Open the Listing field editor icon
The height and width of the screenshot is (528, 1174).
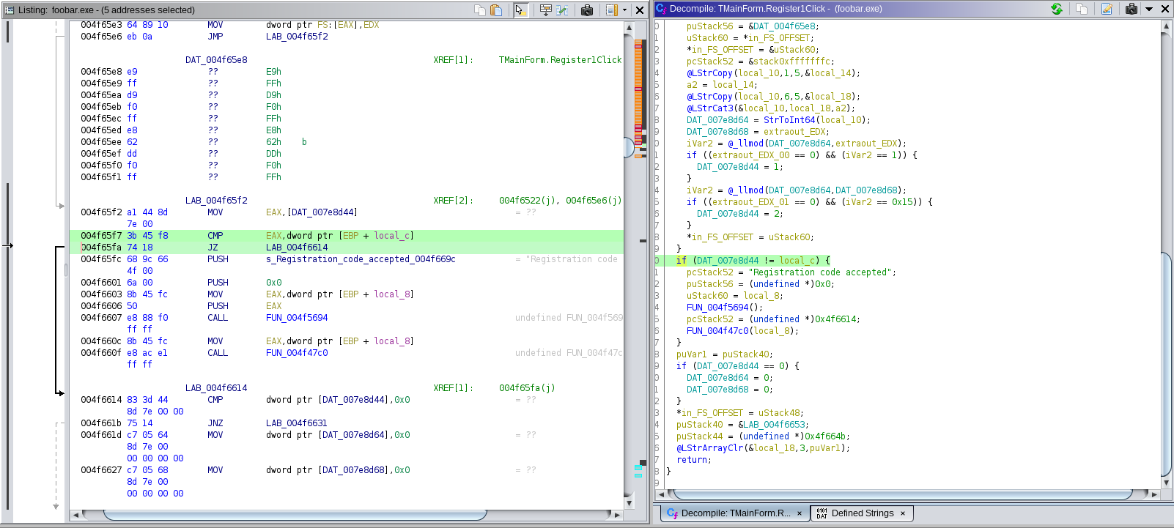tap(546, 10)
